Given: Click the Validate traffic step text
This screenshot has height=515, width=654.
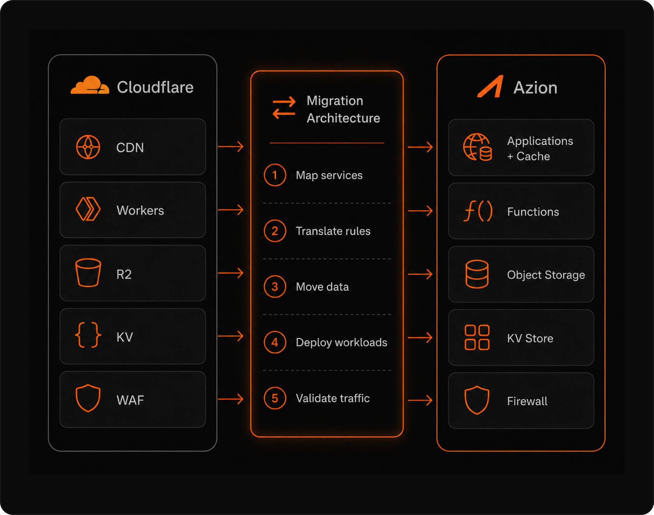Looking at the screenshot, I should (x=333, y=398).
